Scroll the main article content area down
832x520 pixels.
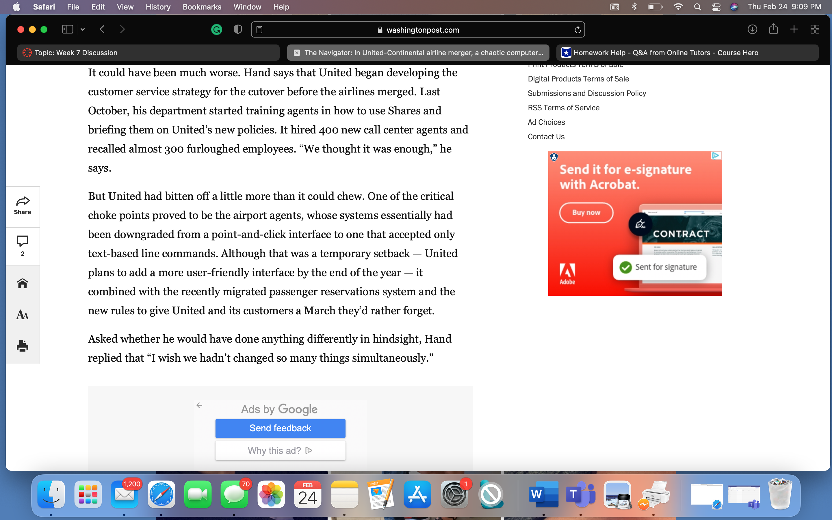[x=280, y=239]
